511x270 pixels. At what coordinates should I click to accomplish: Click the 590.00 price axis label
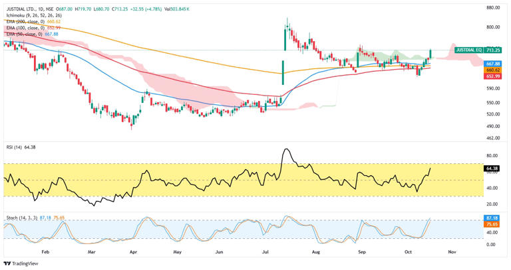click(x=493, y=88)
